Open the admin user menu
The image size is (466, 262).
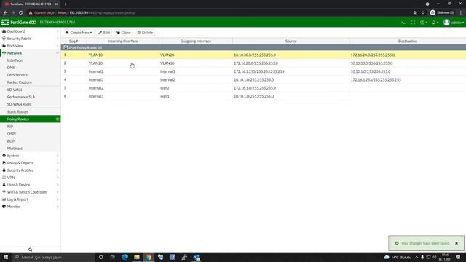pyautogui.click(x=454, y=23)
